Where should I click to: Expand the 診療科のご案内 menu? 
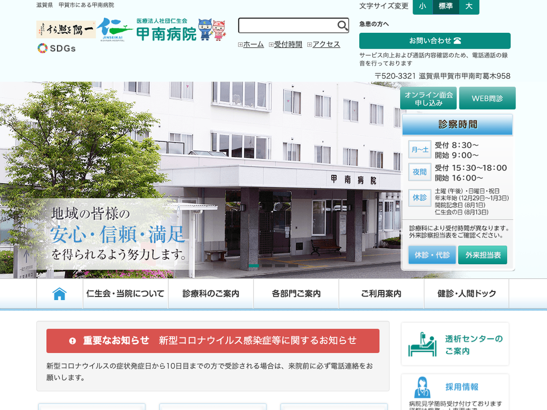211,294
